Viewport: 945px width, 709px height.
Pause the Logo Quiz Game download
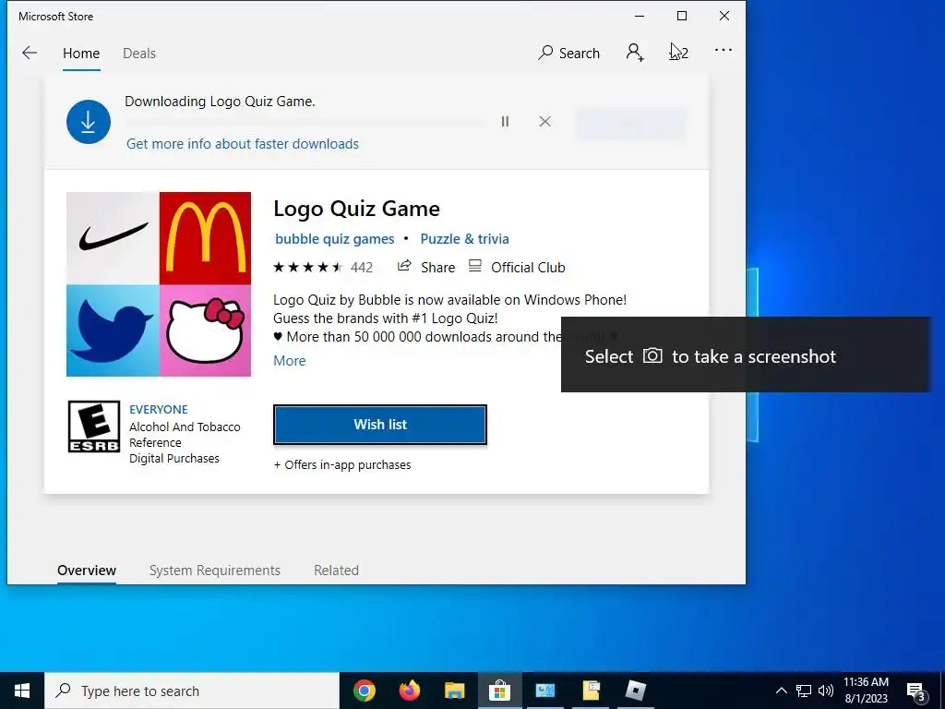click(x=505, y=122)
